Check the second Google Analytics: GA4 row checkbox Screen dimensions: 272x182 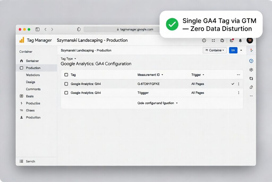point(66,93)
